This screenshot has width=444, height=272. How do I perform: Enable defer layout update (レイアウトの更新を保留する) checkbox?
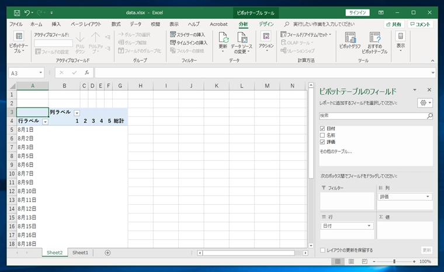click(323, 250)
